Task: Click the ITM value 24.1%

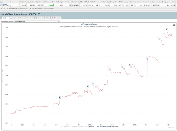Action: (x=121, y=5)
